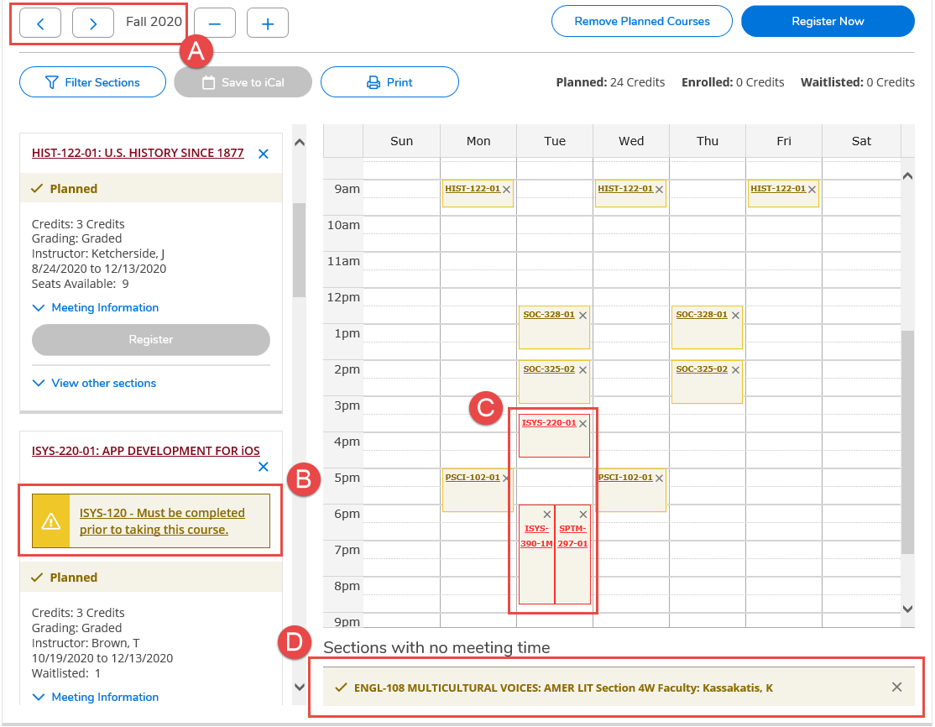Click the Register Now button

(828, 22)
